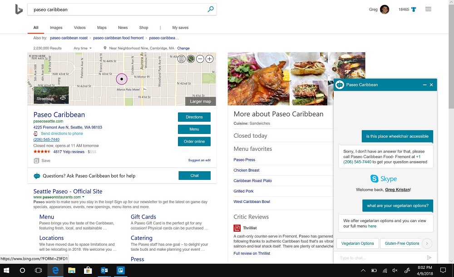Open the Streetside thumbnail view
This screenshot has width=454, height=277.
pyautogui.click(x=51, y=95)
